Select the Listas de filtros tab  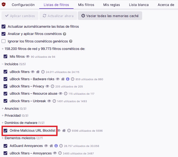point(56,5)
